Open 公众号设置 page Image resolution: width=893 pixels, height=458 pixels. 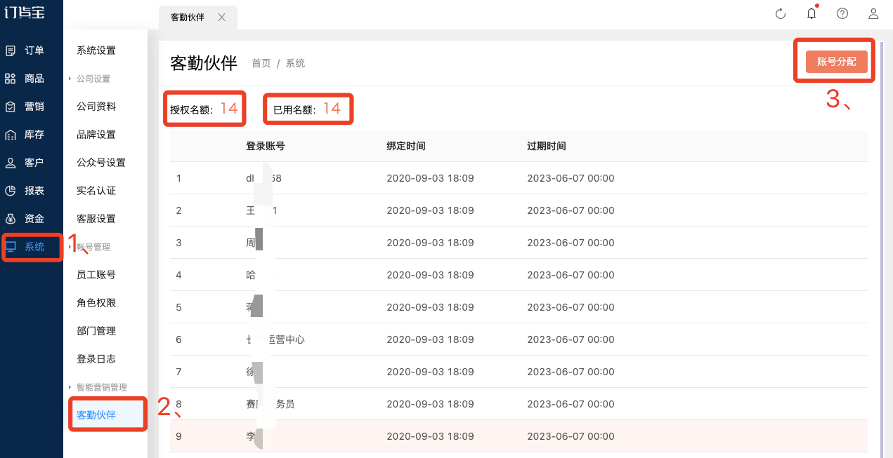click(x=101, y=163)
